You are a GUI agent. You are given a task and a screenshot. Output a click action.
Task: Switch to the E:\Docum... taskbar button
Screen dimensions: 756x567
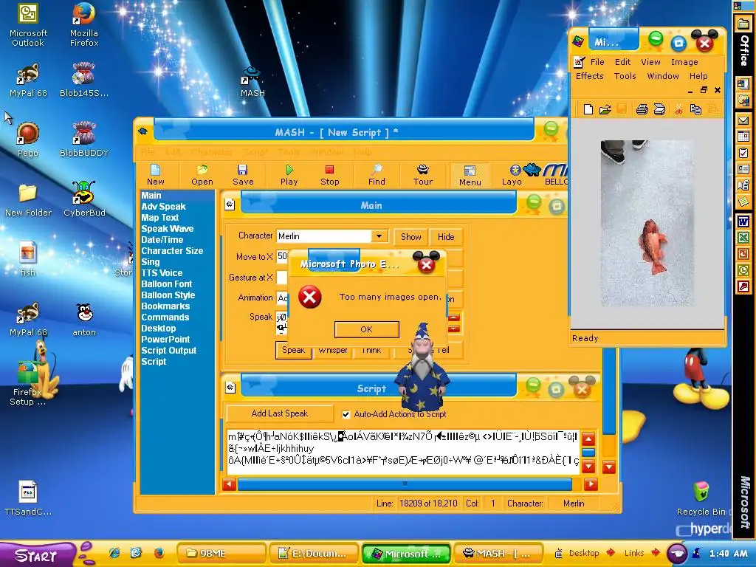coord(313,554)
